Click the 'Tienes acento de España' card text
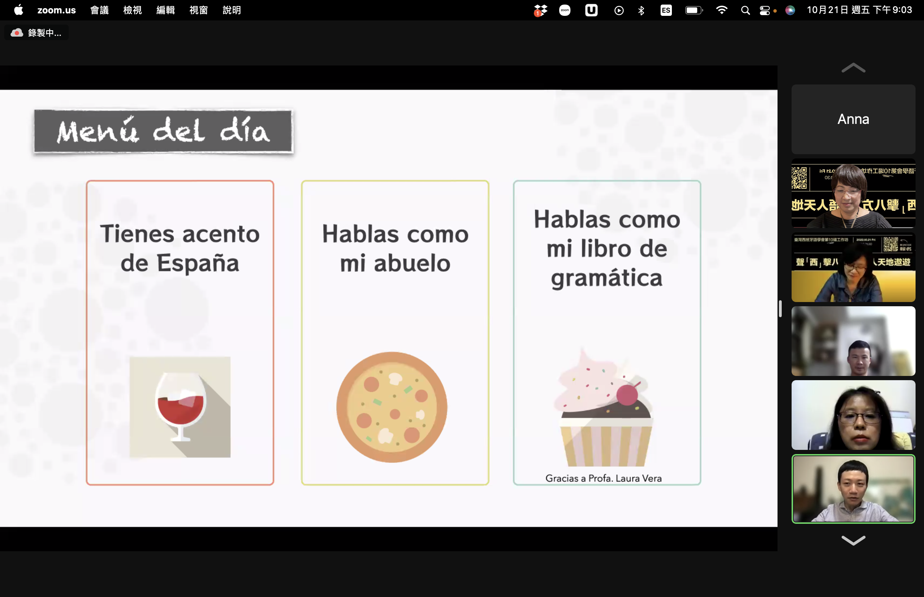924x597 pixels. [180, 249]
